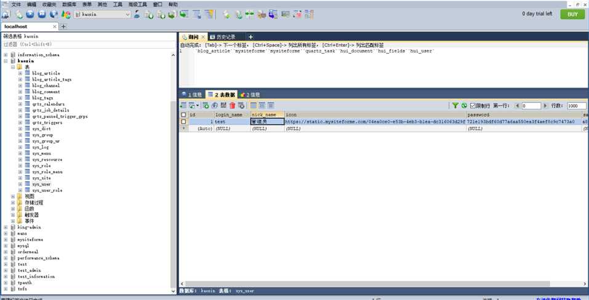Screen dimensions: 589x300
Task: Expand the 视图 views folder
Action: pyautogui.click(x=13, y=197)
